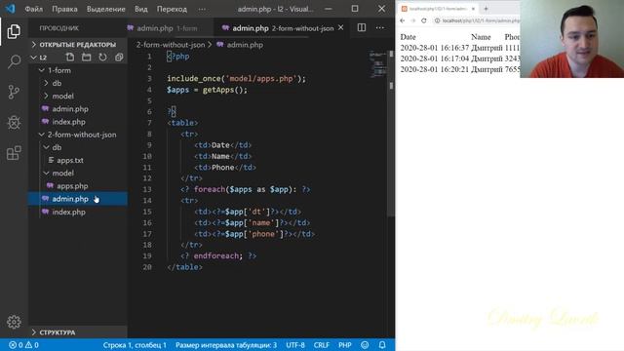Open the Вид menu
Image resolution: width=624 pixels, height=351 pixels.
pos(140,9)
